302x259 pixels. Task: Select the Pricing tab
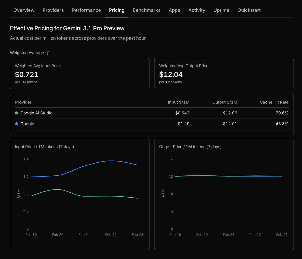coord(117,10)
